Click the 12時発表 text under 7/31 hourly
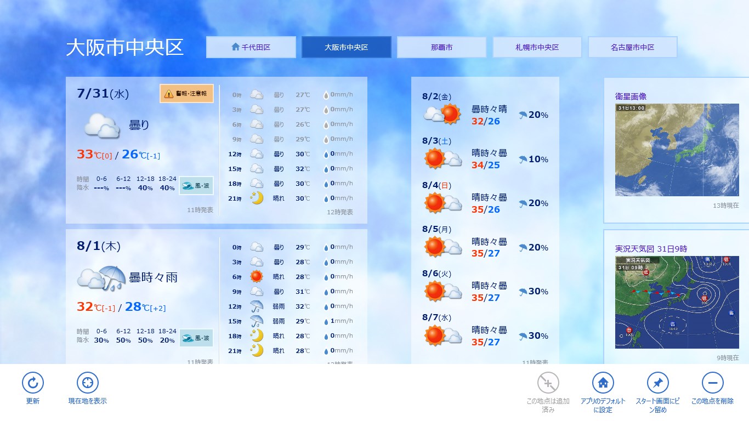Viewport: 749px width, 421px height. [x=340, y=212]
